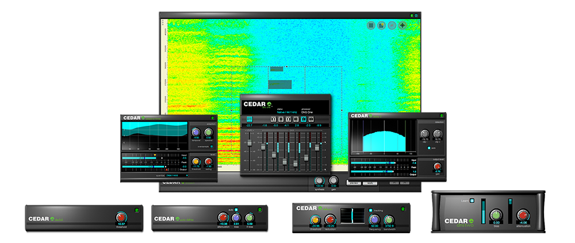Viewport: 575px width, 243px height.
Task: Click the green power indicator on spectrogram title bar
Action: tap(412, 16)
